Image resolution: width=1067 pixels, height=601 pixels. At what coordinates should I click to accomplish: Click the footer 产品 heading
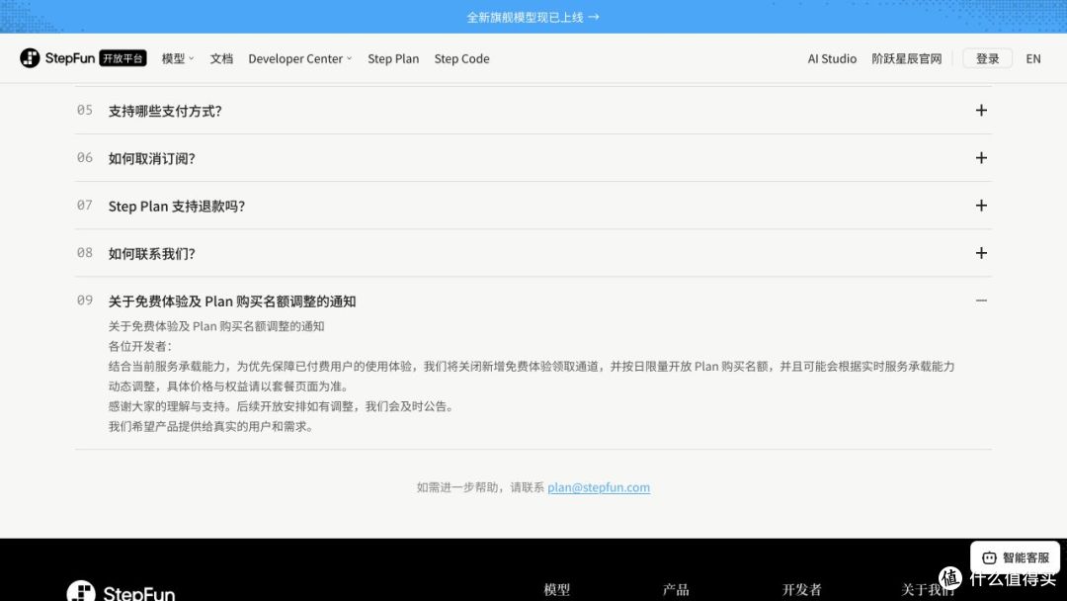[676, 589]
